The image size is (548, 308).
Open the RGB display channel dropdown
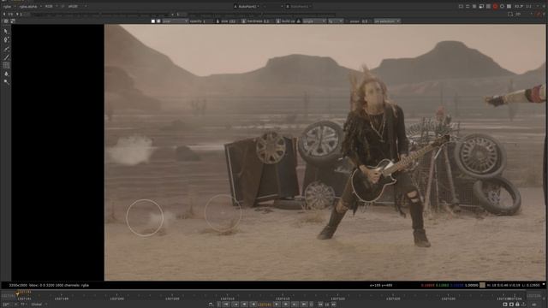[51, 6]
